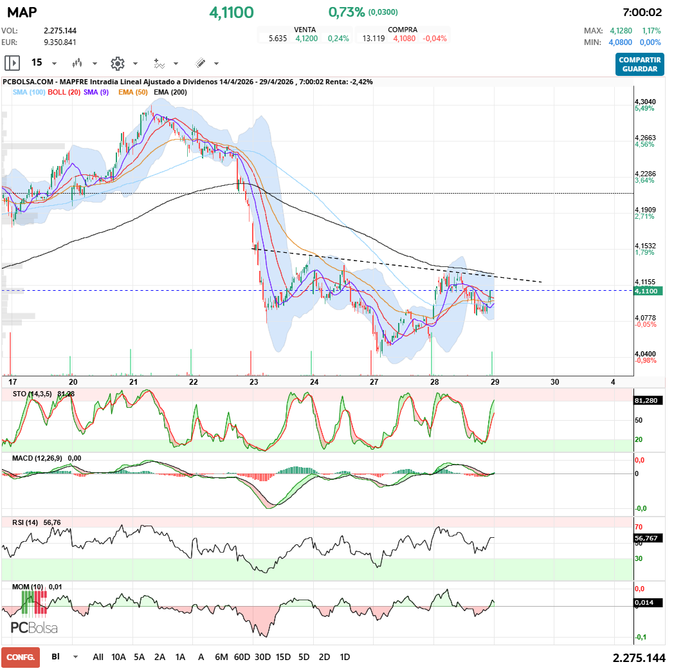Select the BI option

[55, 656]
